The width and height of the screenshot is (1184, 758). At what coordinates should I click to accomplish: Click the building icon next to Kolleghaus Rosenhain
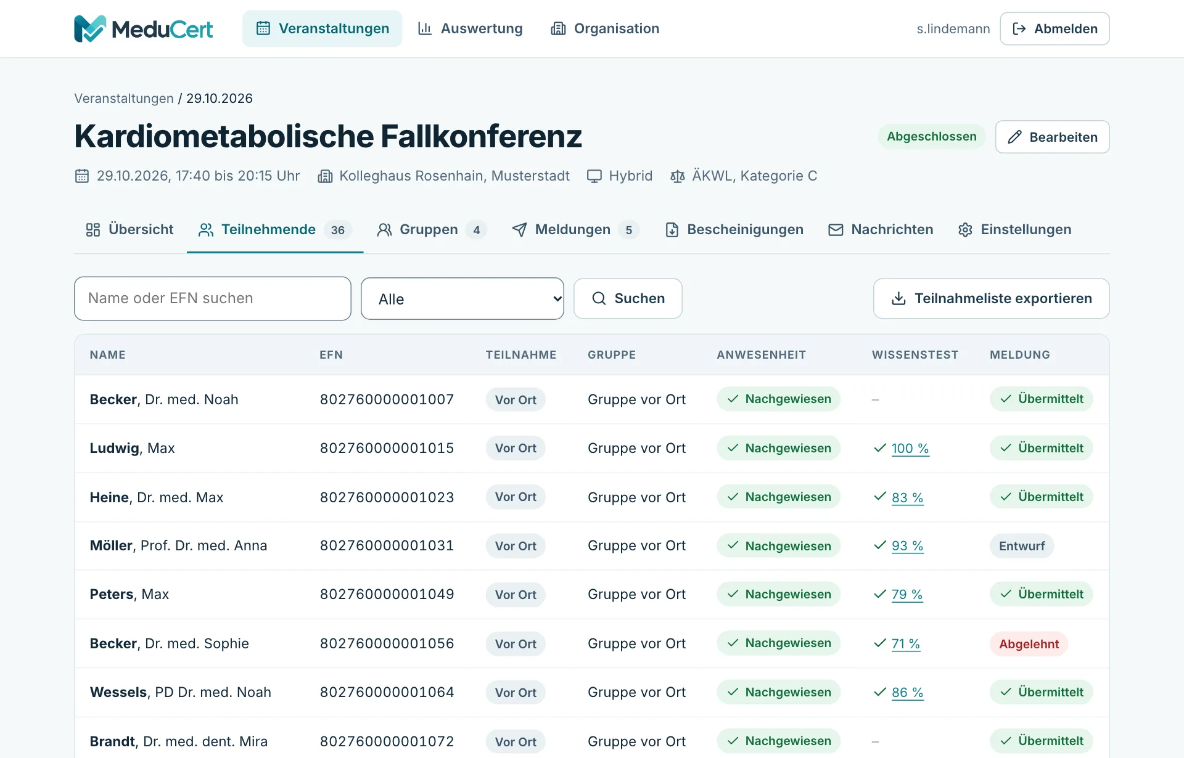tap(325, 176)
